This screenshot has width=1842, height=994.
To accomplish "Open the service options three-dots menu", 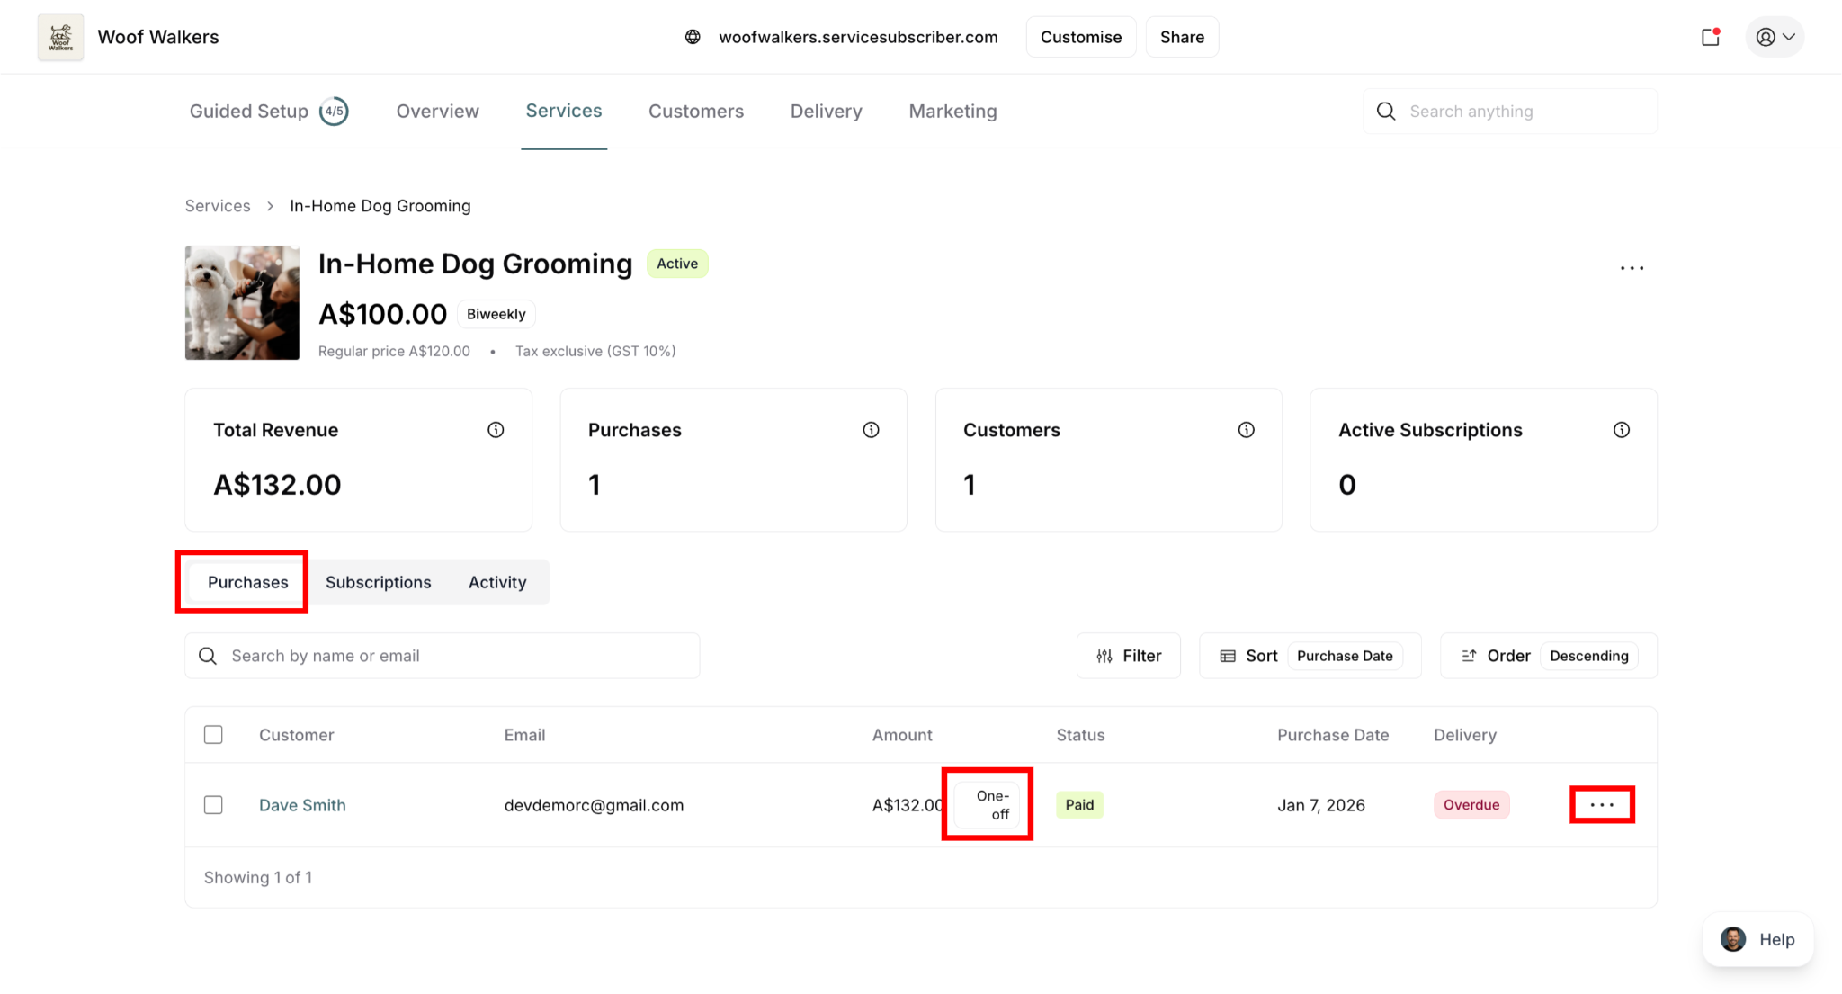I will (x=1632, y=268).
